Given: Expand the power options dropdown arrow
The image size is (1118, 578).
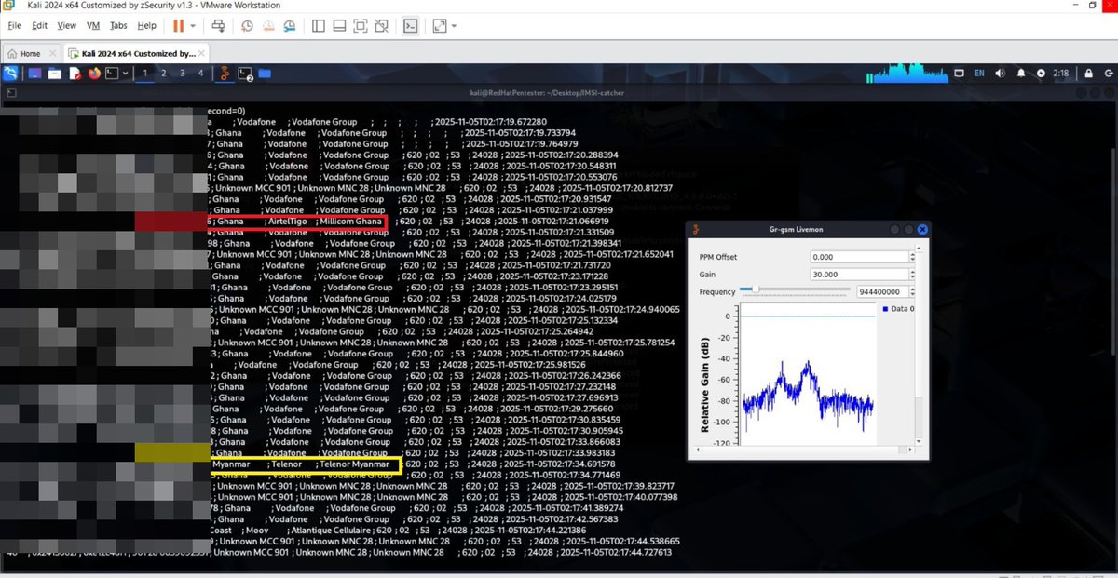Looking at the screenshot, I should click(193, 26).
